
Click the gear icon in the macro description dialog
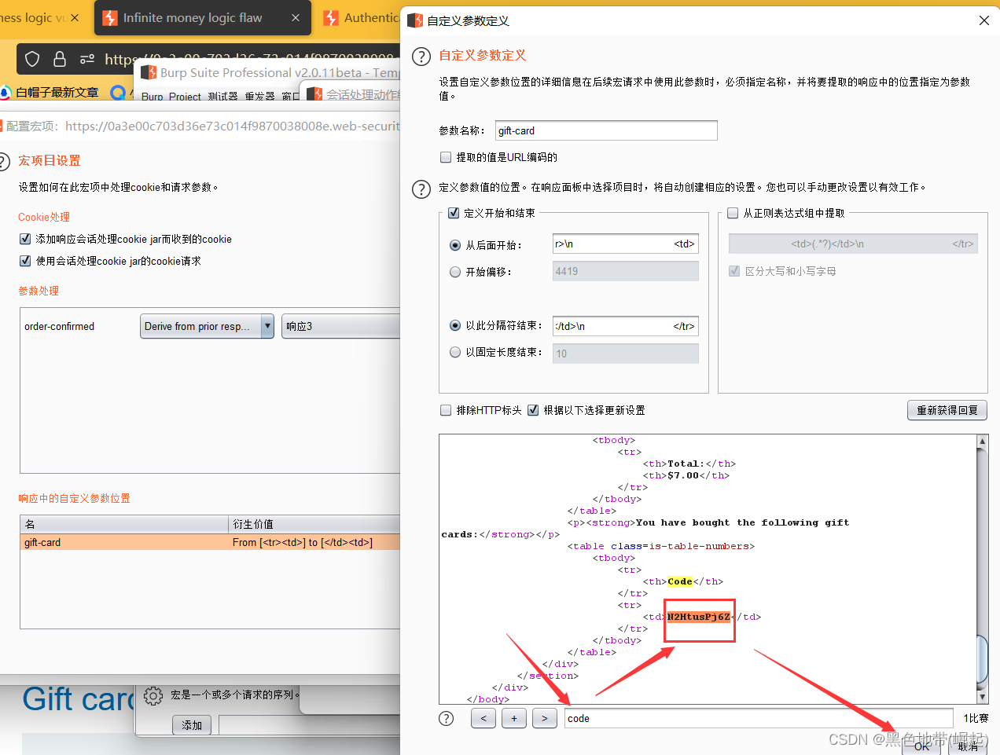pyautogui.click(x=153, y=695)
